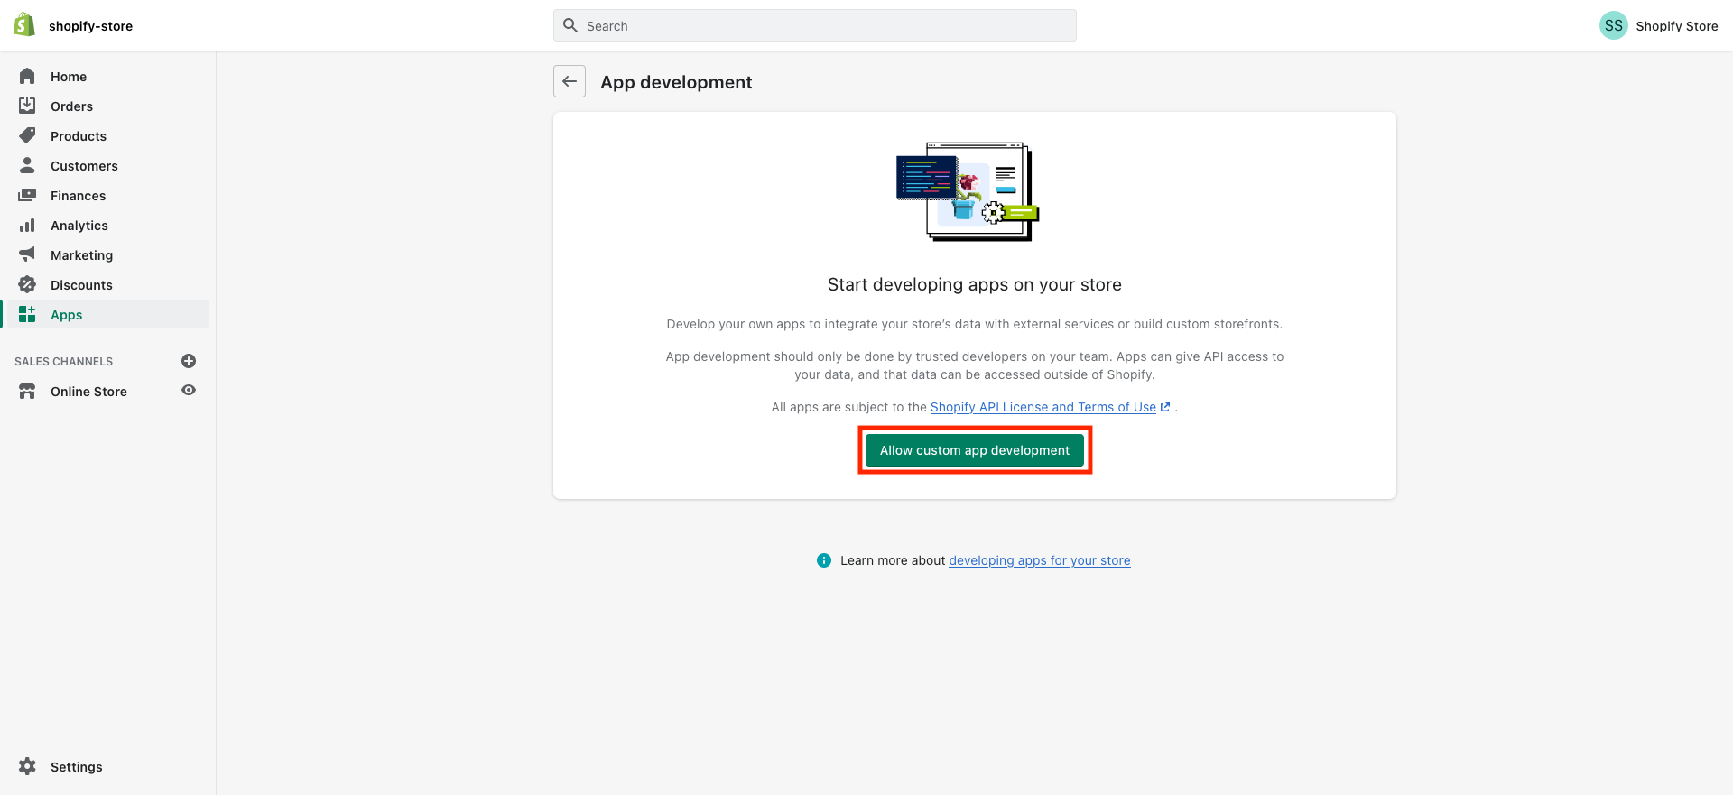1733x795 pixels.
Task: Open Online Store channel
Action: click(x=88, y=391)
